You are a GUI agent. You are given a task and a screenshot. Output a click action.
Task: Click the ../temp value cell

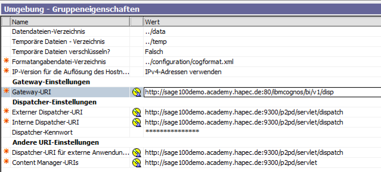pyautogui.click(x=156, y=42)
